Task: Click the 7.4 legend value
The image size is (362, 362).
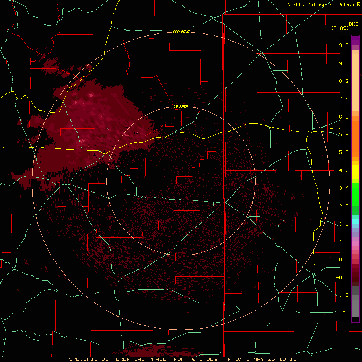Action: click(344, 99)
